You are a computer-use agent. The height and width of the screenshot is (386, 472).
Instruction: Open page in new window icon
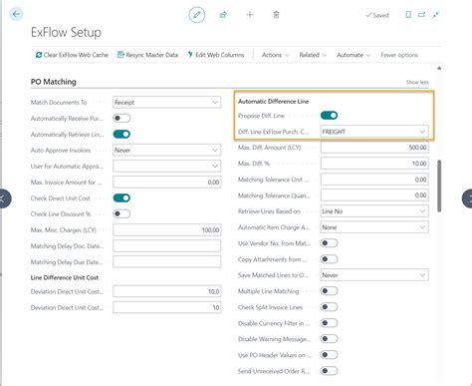tap(421, 15)
